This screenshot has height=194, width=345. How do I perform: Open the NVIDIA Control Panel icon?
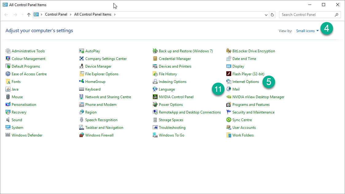[x=155, y=97]
